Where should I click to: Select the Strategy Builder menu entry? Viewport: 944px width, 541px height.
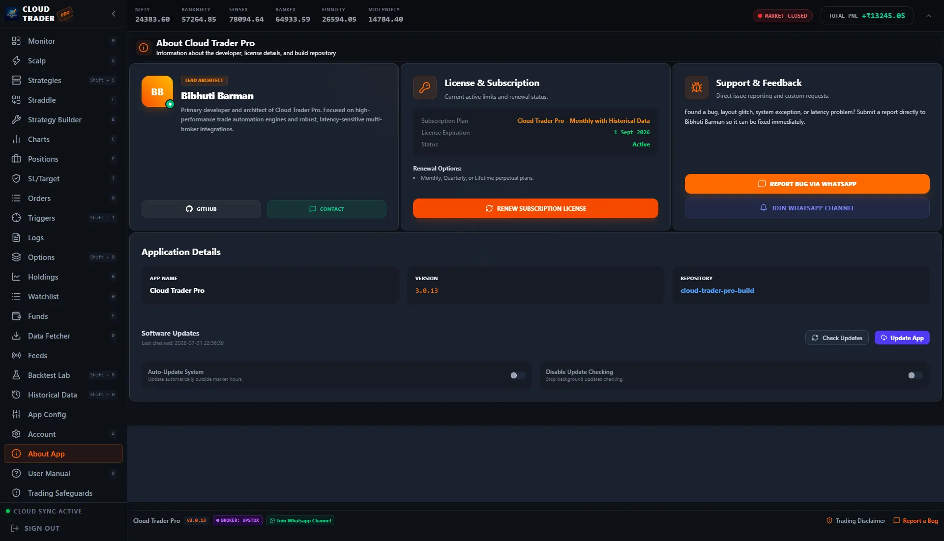coord(63,119)
